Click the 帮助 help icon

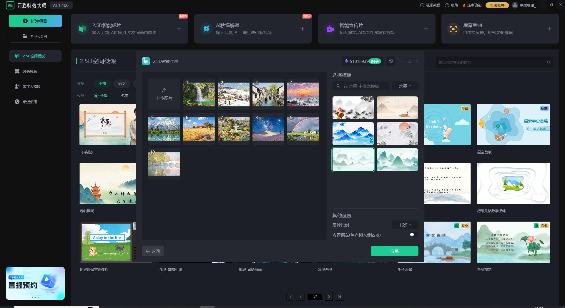pos(447,5)
